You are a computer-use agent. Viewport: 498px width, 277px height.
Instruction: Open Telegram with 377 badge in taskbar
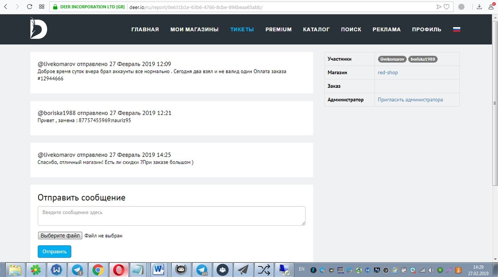(202, 270)
